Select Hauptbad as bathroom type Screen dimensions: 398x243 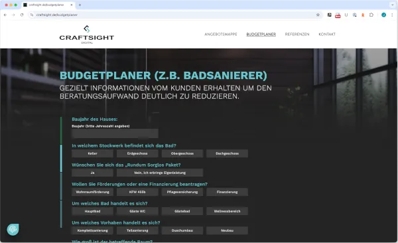(92, 211)
